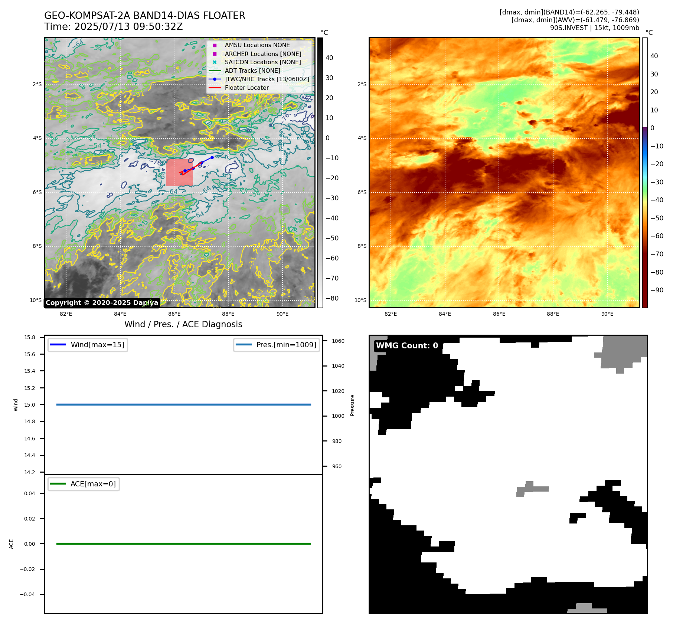Click the Wind / Pres. / ACE Diagnosis title
The height and width of the screenshot is (627, 673).
[x=183, y=324]
